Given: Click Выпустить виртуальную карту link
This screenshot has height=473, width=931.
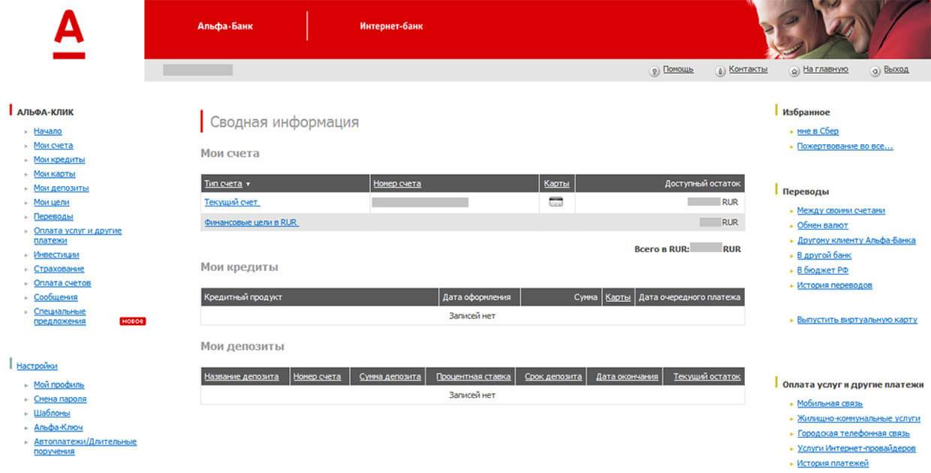Looking at the screenshot, I should 857,320.
